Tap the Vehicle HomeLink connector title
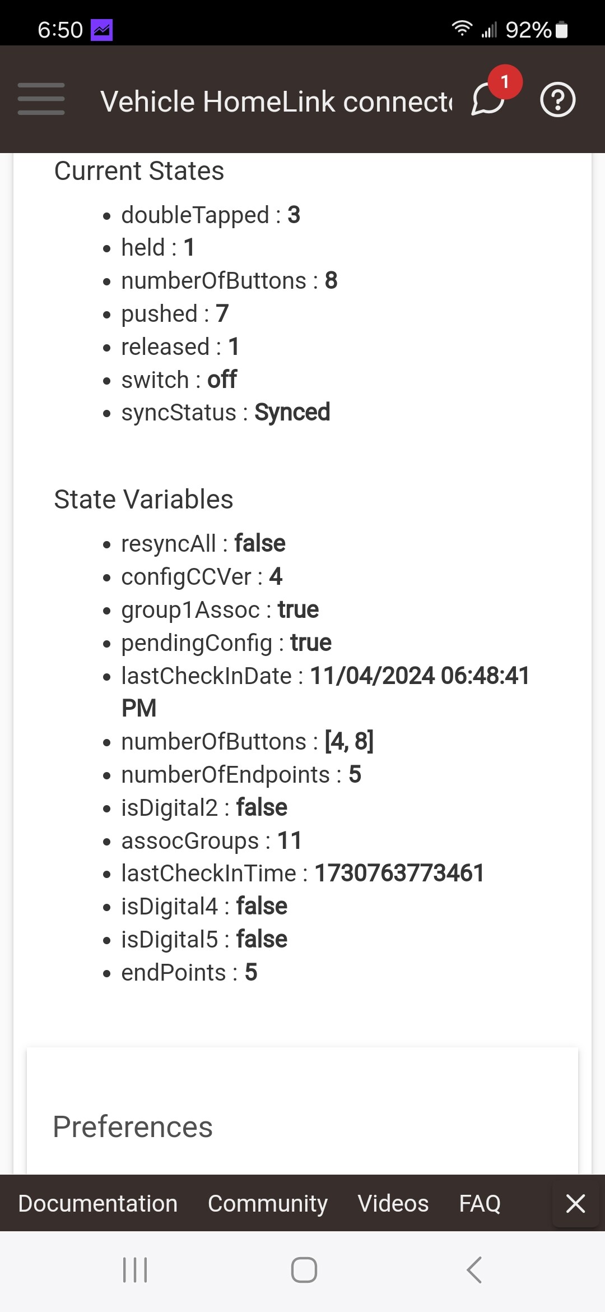 276,101
